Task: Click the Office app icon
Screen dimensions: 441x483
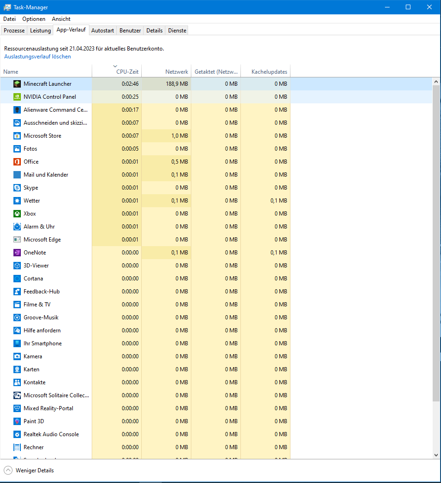Action: (x=17, y=162)
